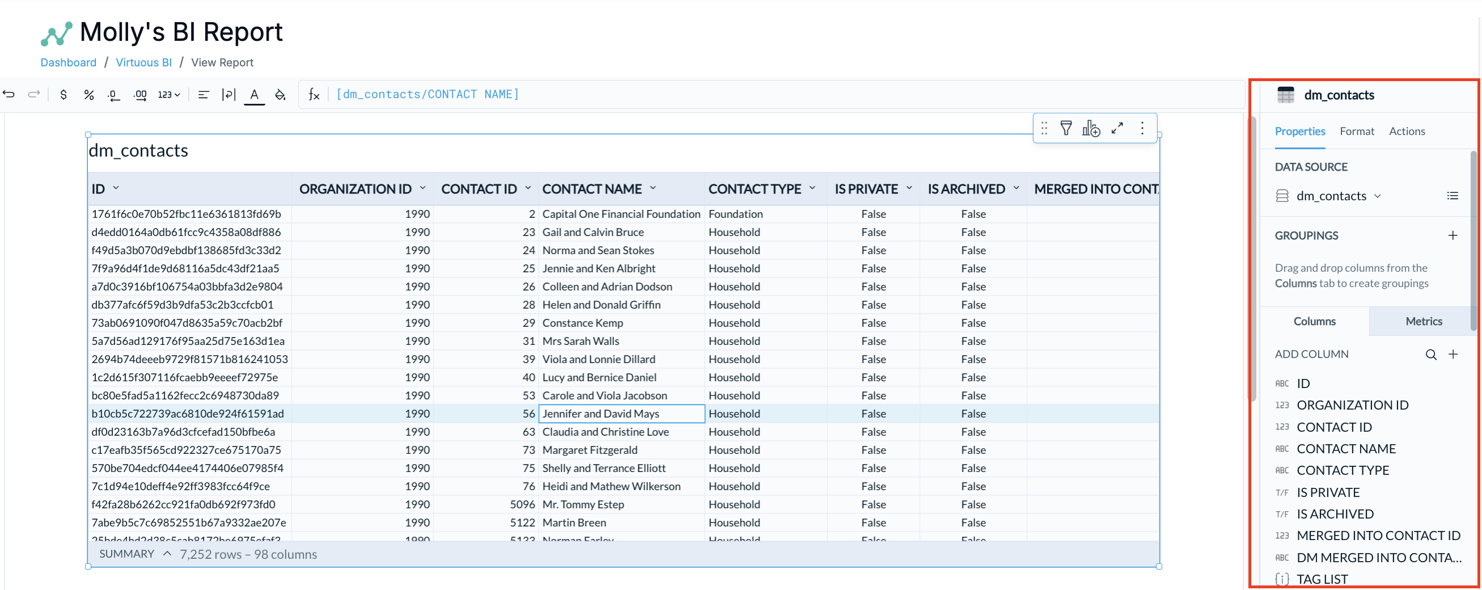Select the Columns tab
1482x590 pixels.
click(1315, 321)
